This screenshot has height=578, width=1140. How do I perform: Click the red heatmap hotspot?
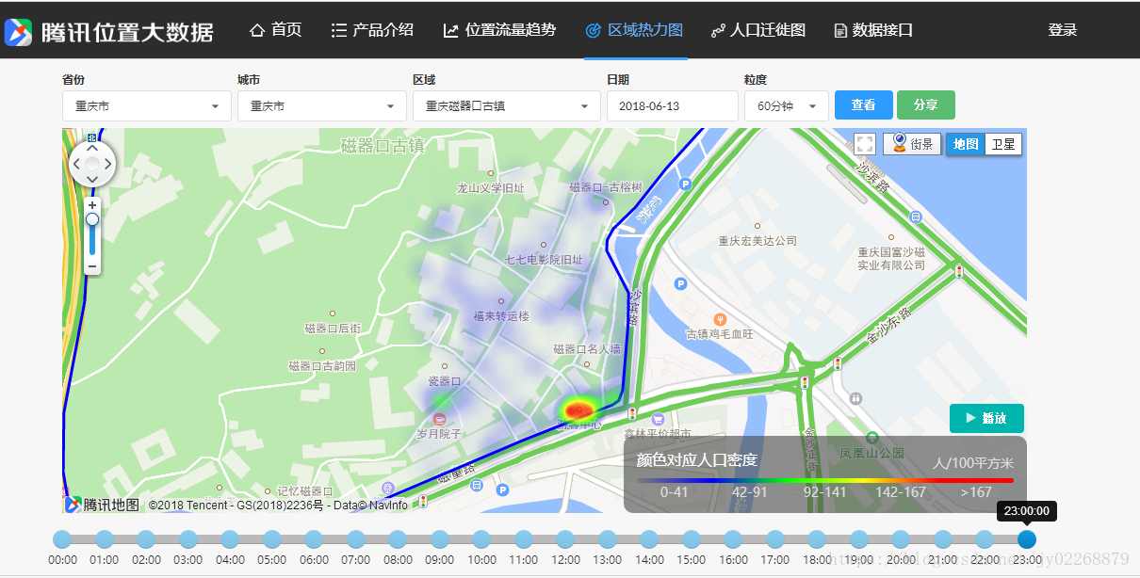tap(578, 410)
